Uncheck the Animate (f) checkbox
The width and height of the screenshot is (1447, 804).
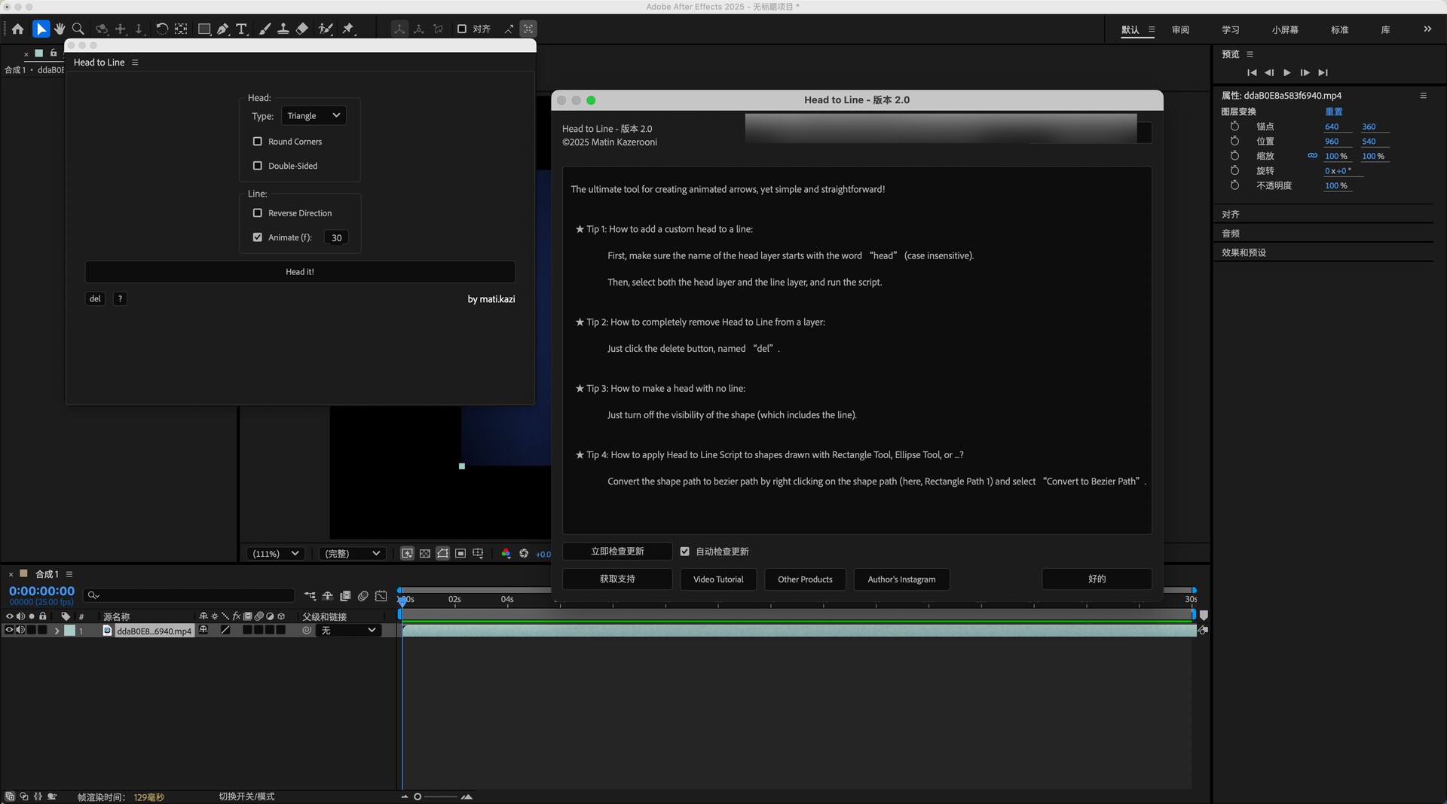(x=258, y=237)
